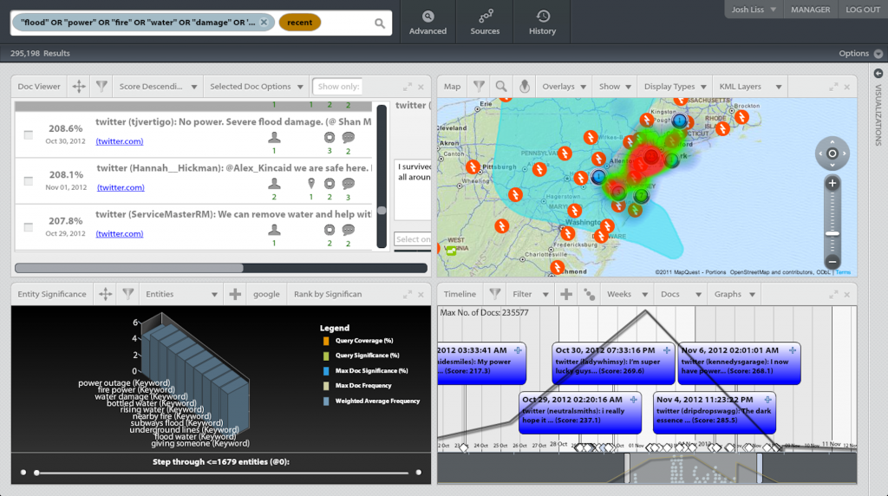Open the Josh Liss user menu
This screenshot has width=888, height=496.
click(754, 10)
